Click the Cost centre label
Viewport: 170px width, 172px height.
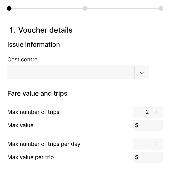tap(22, 60)
